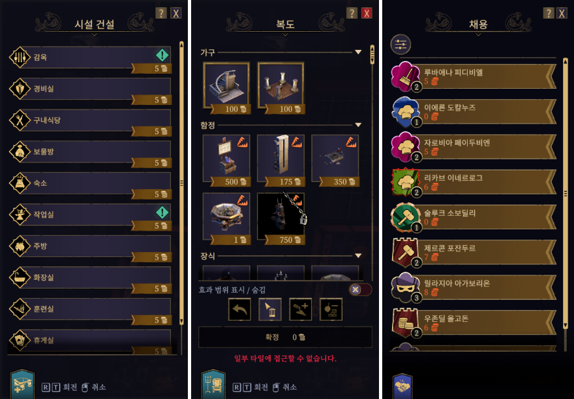Image resolution: width=574 pixels, height=399 pixels.
Task: Click the 확정 confirm button
Action: click(285, 337)
